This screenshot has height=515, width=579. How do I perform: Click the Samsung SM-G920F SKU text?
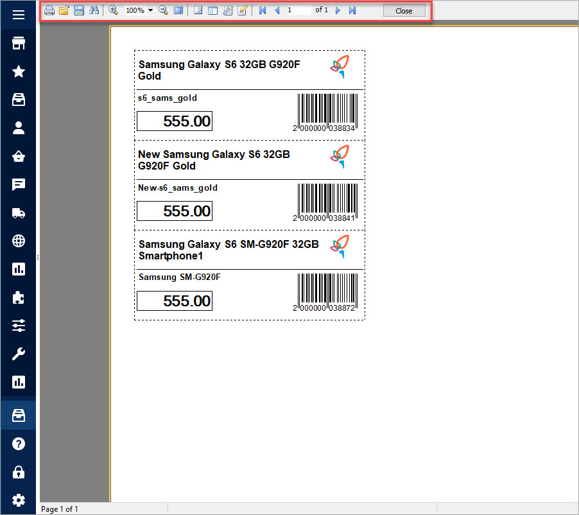coord(180,277)
